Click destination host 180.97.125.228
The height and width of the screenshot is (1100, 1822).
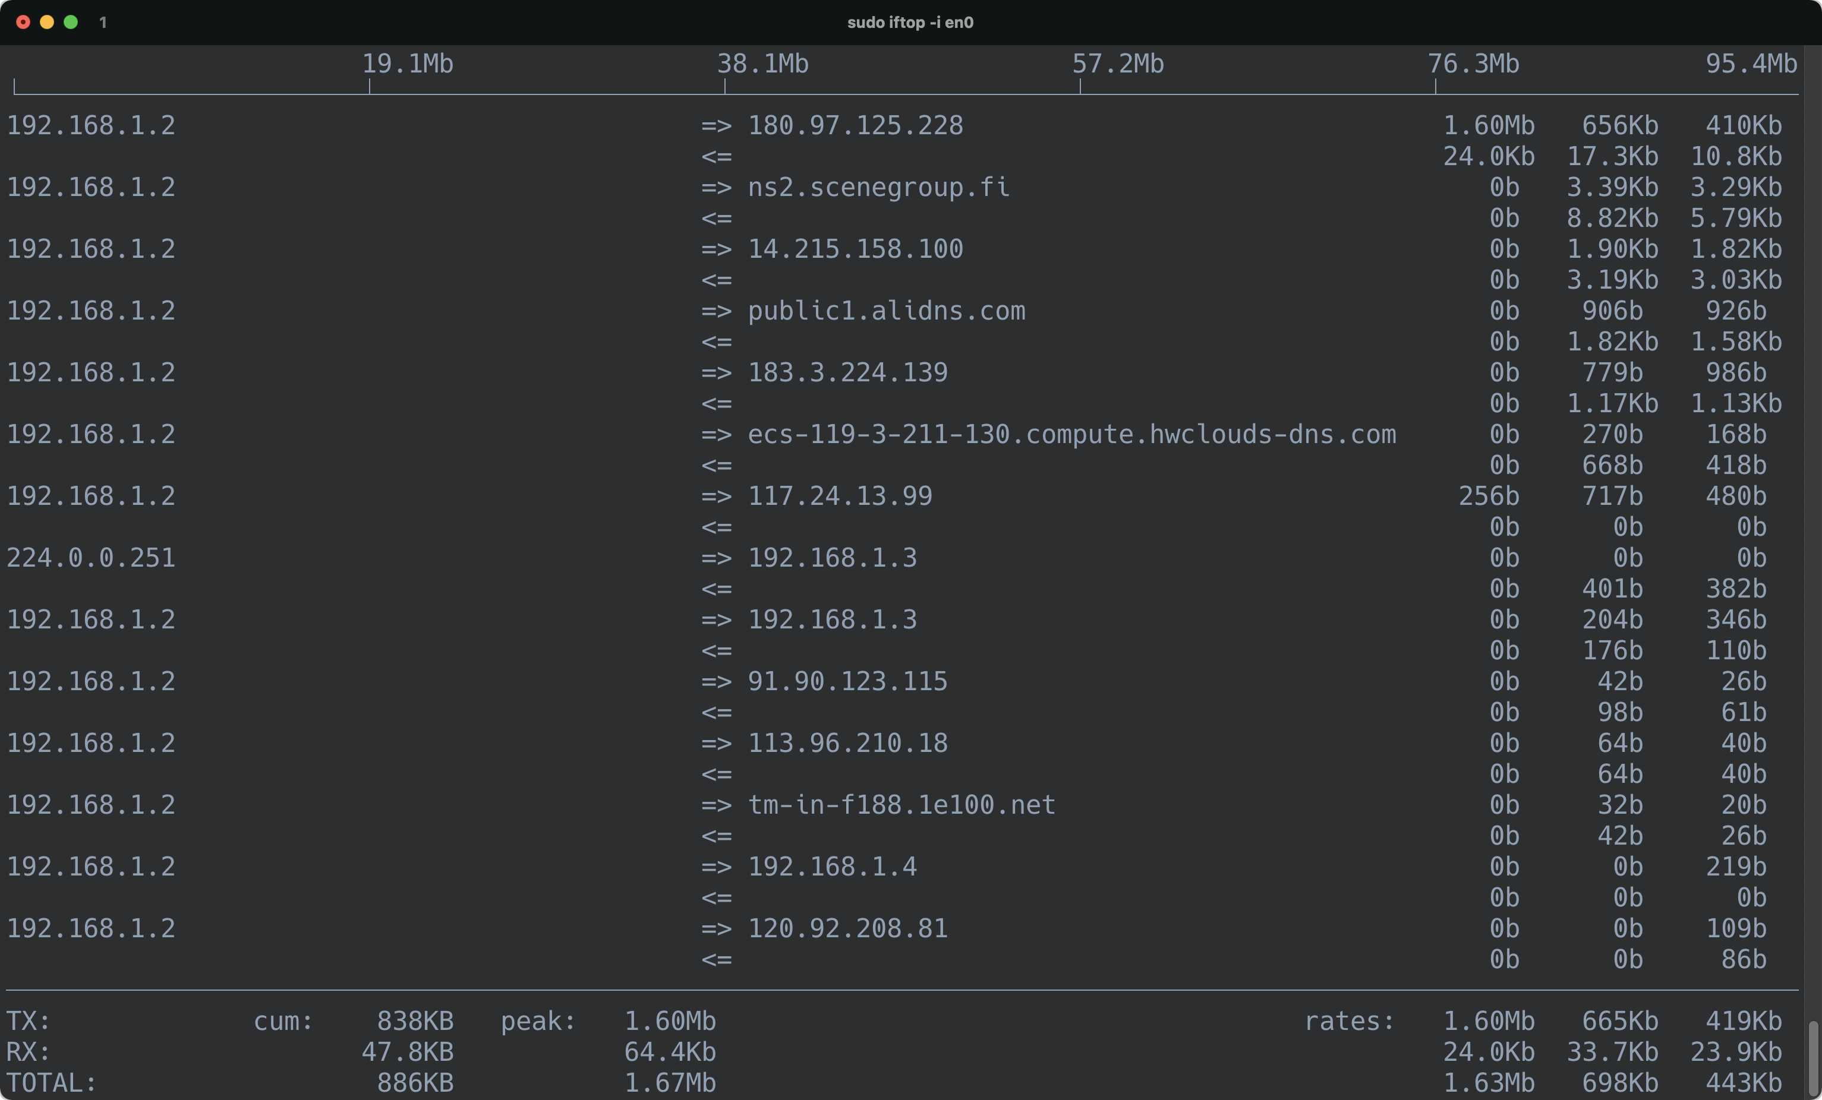pos(856,126)
